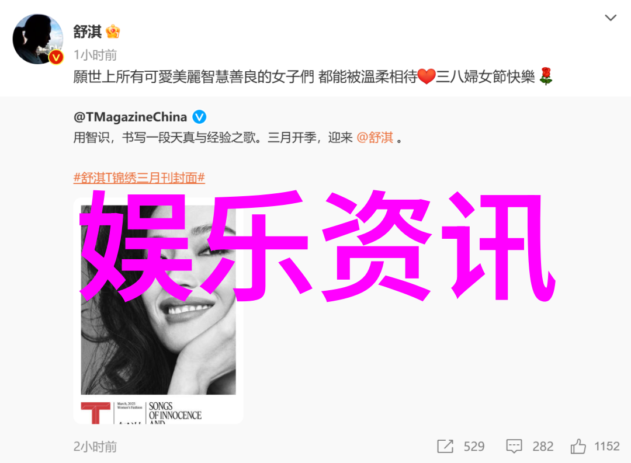Screen dimensions: 631x463
Task: Click the rose emoji at the end of the post
Action: pyautogui.click(x=546, y=76)
